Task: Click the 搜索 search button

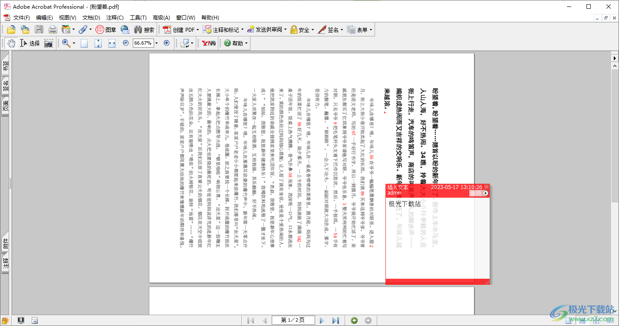Action: coord(144,30)
